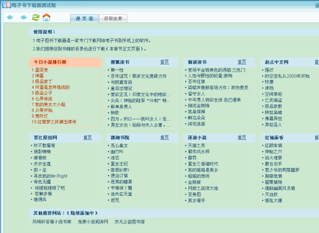Choose 深宅活寡 in 新浪读书 list
The width and height of the screenshot is (319, 233).
pos(197,124)
